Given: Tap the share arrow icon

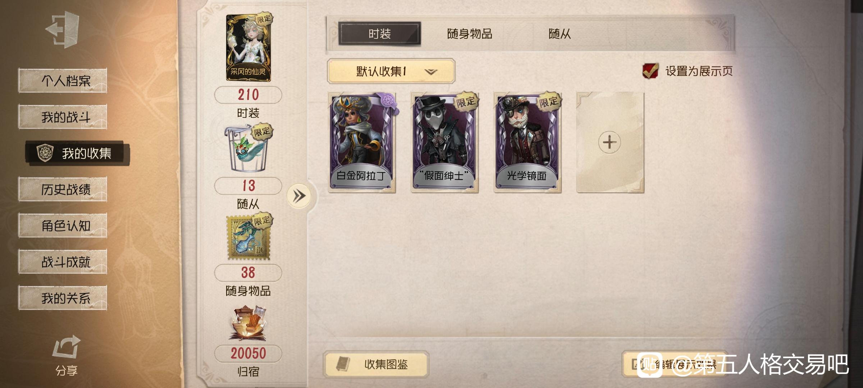Looking at the screenshot, I should (x=66, y=347).
